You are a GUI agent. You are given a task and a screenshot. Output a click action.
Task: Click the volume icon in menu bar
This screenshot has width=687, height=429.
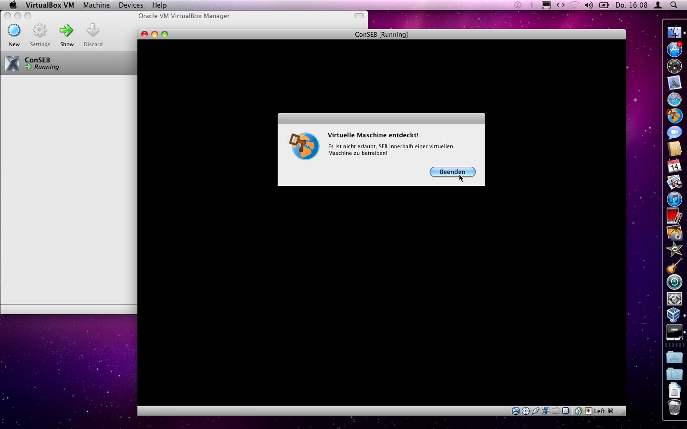tap(589, 5)
